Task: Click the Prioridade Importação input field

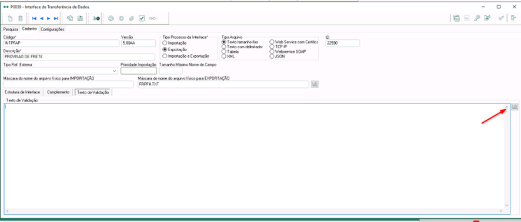Action: click(139, 70)
